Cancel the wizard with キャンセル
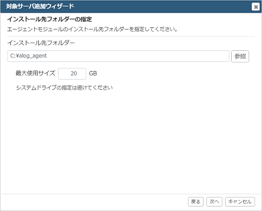262x211 pixels. pyautogui.click(x=240, y=201)
